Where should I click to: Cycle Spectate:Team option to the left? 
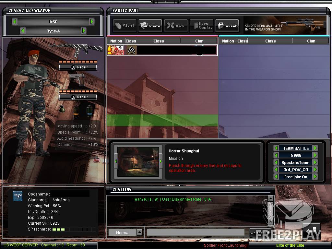(x=276, y=163)
